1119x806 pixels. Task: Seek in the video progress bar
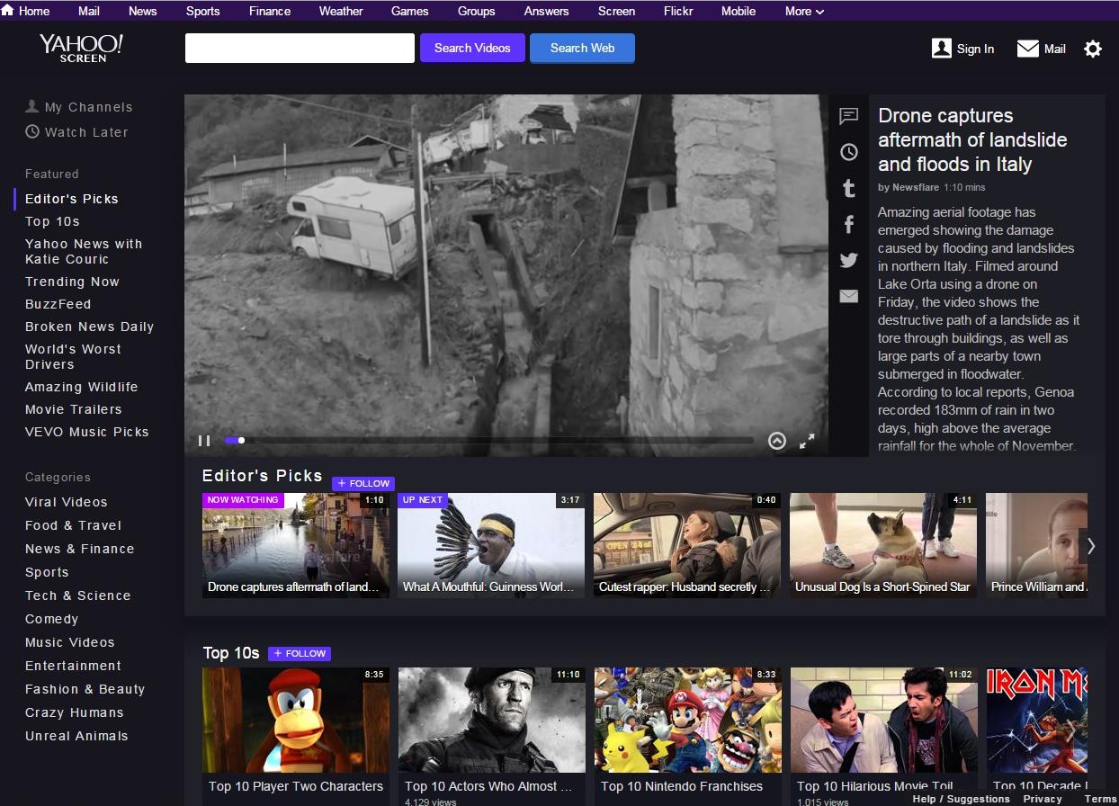point(489,441)
